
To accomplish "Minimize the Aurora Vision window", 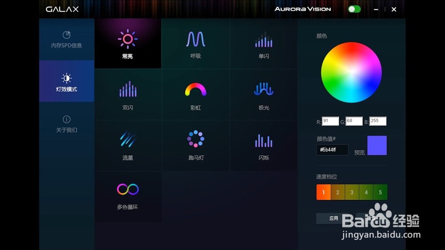I will (x=376, y=9).
